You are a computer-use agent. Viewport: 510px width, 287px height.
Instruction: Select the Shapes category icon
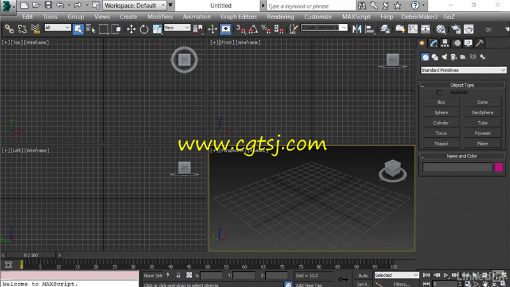pos(435,57)
